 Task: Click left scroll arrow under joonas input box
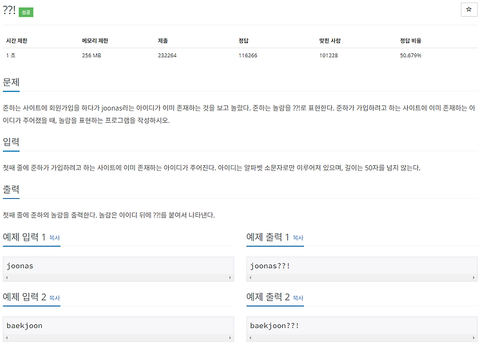[x=7, y=277]
